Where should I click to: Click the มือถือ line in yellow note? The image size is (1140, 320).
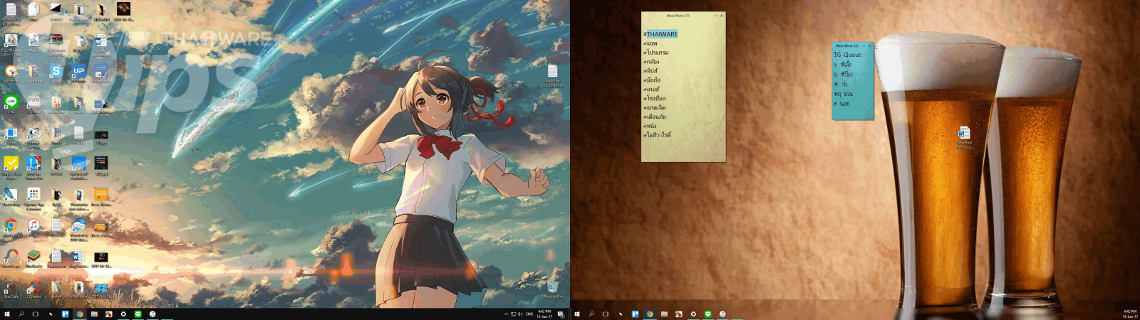click(x=652, y=80)
